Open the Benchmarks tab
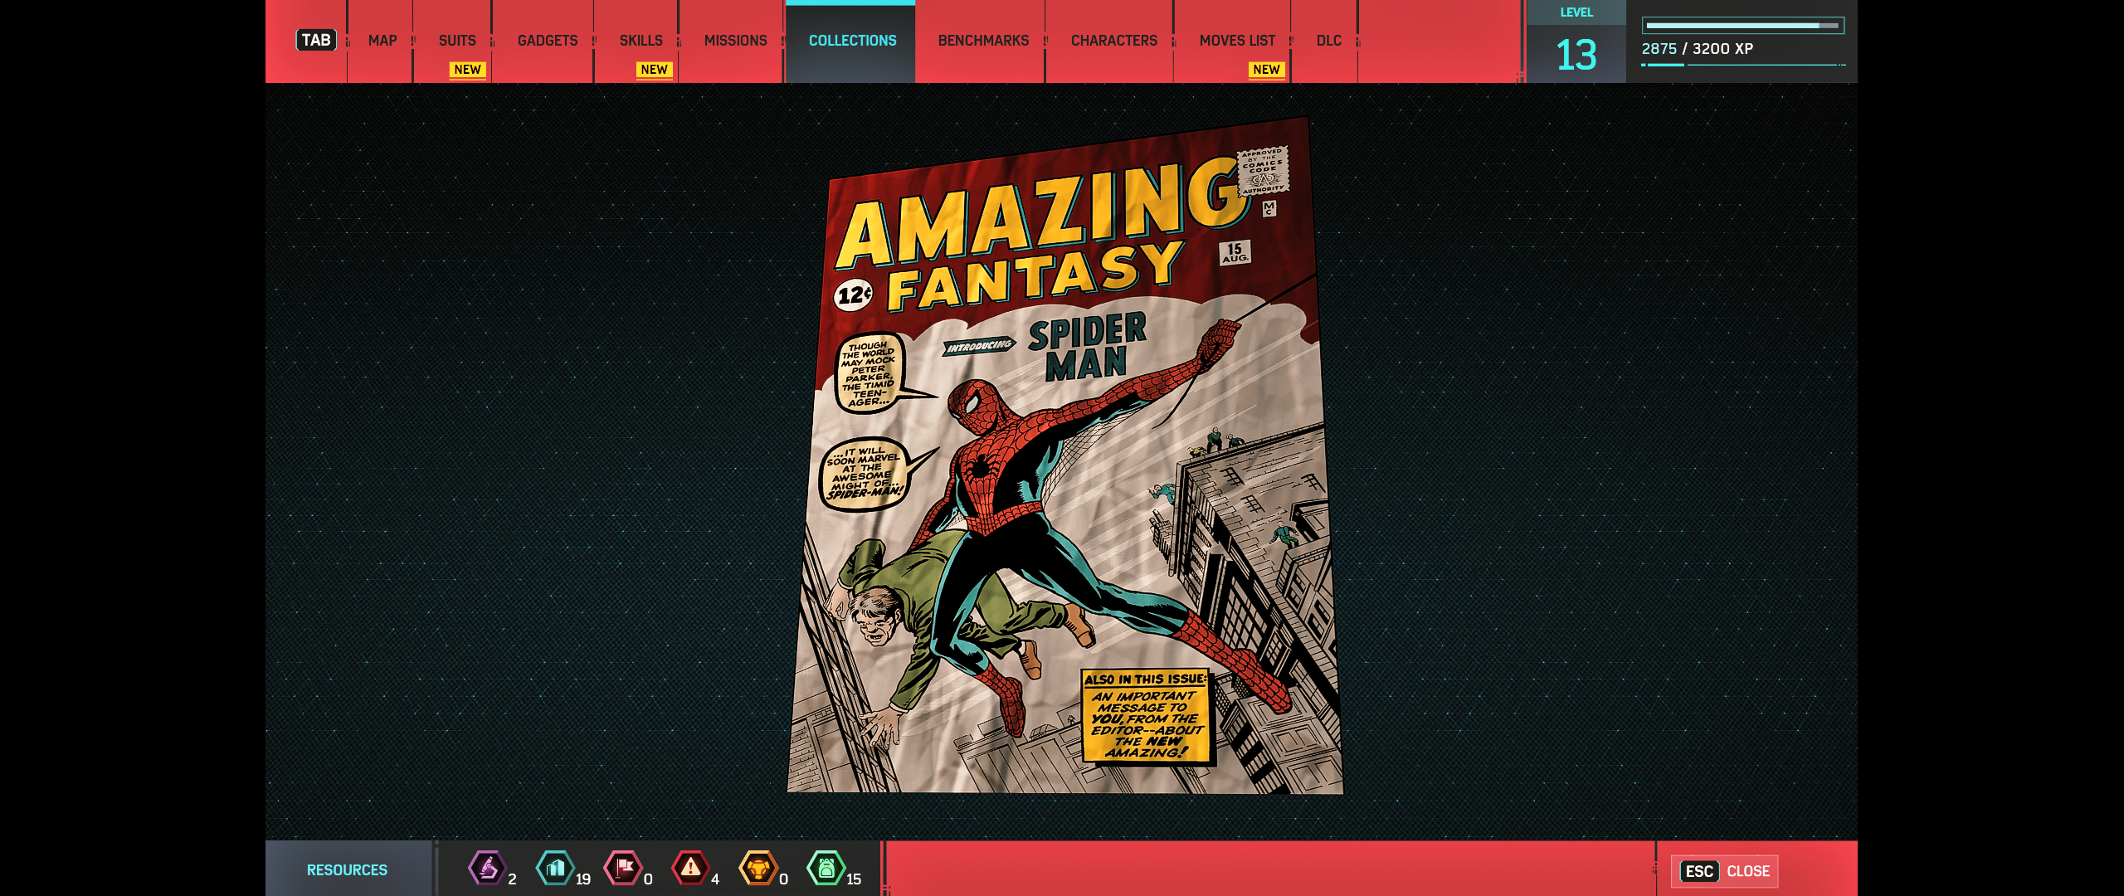 983,41
